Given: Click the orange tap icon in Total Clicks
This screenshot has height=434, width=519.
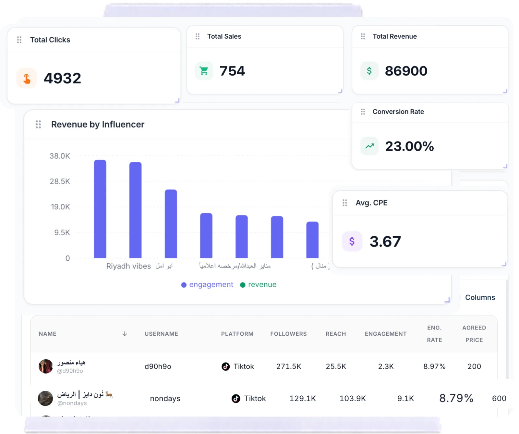Looking at the screenshot, I should click(x=27, y=78).
